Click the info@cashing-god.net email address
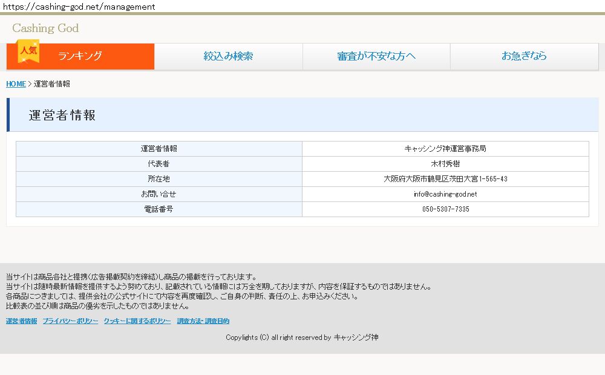The image size is (605, 375). (445, 194)
